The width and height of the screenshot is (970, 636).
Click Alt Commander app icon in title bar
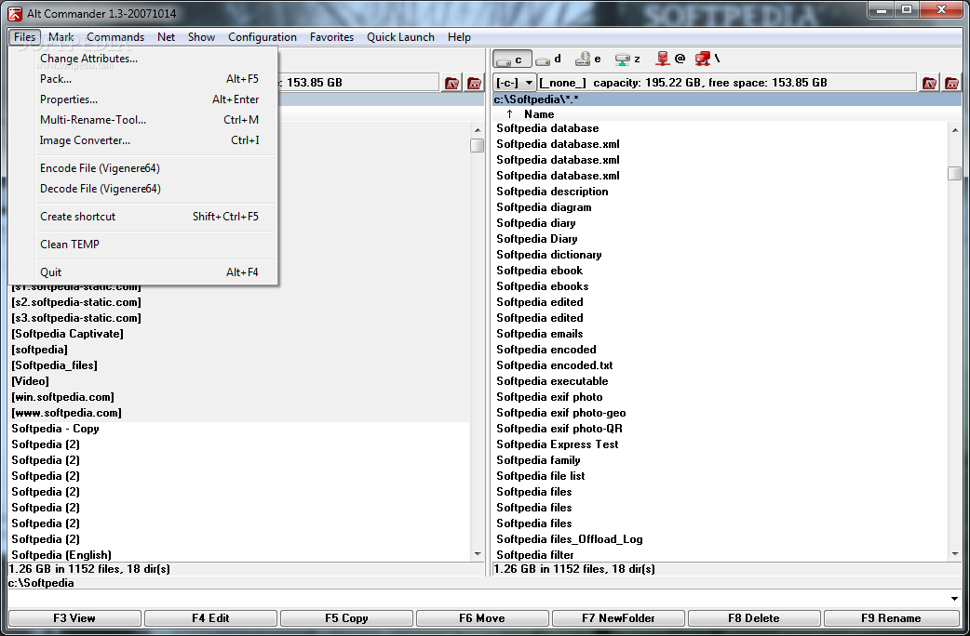point(14,13)
